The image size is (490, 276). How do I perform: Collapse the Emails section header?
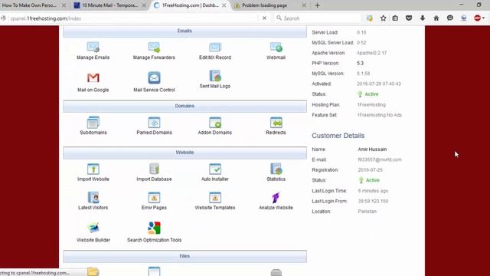185,31
